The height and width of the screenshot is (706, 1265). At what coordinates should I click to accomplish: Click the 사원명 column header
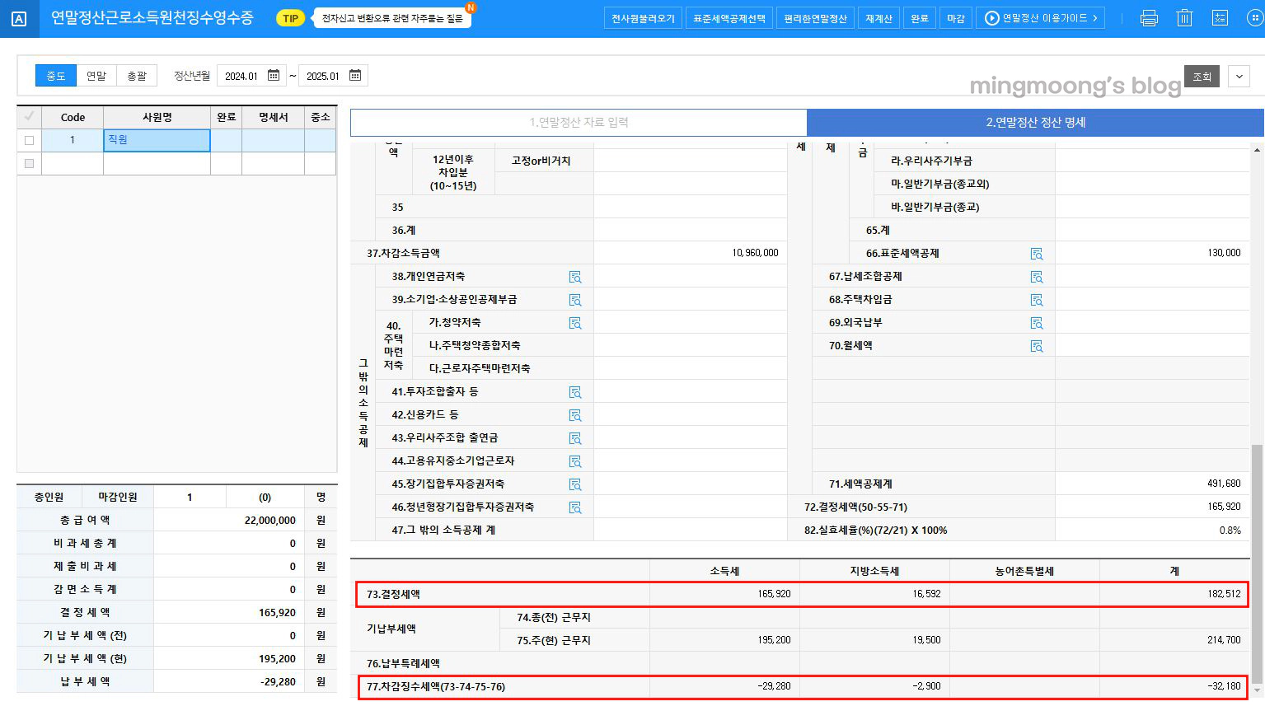pos(157,117)
